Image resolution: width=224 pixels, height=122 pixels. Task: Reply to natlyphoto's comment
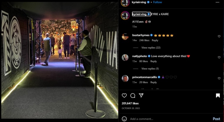154,61
